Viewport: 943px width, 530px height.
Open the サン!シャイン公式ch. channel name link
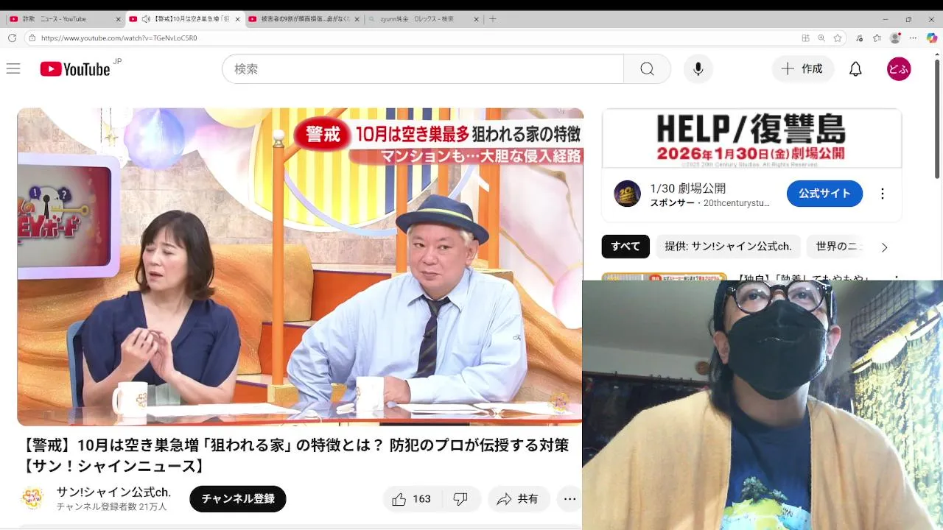click(x=113, y=492)
